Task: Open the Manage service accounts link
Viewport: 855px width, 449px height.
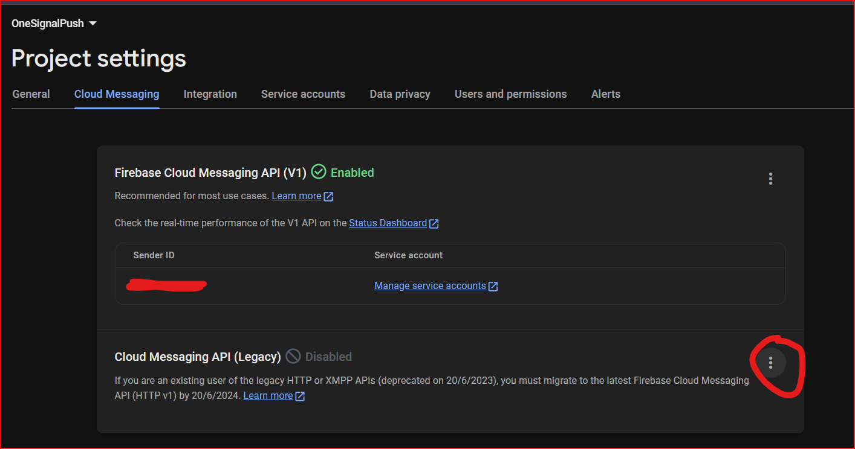Action: pyautogui.click(x=430, y=286)
